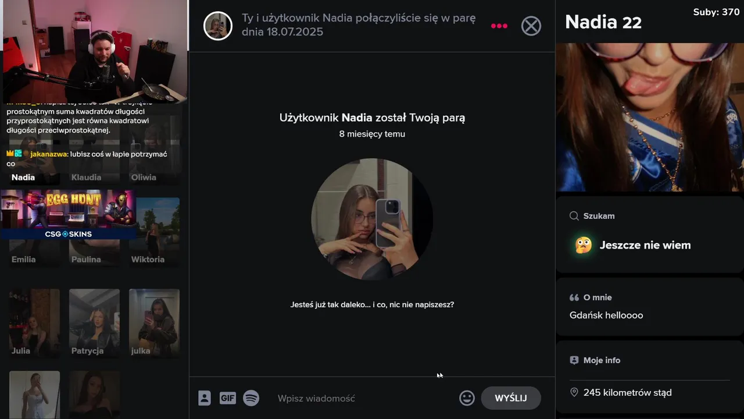The height and width of the screenshot is (419, 744).
Task: Share a Spotify song via Spotify icon
Action: [251, 398]
